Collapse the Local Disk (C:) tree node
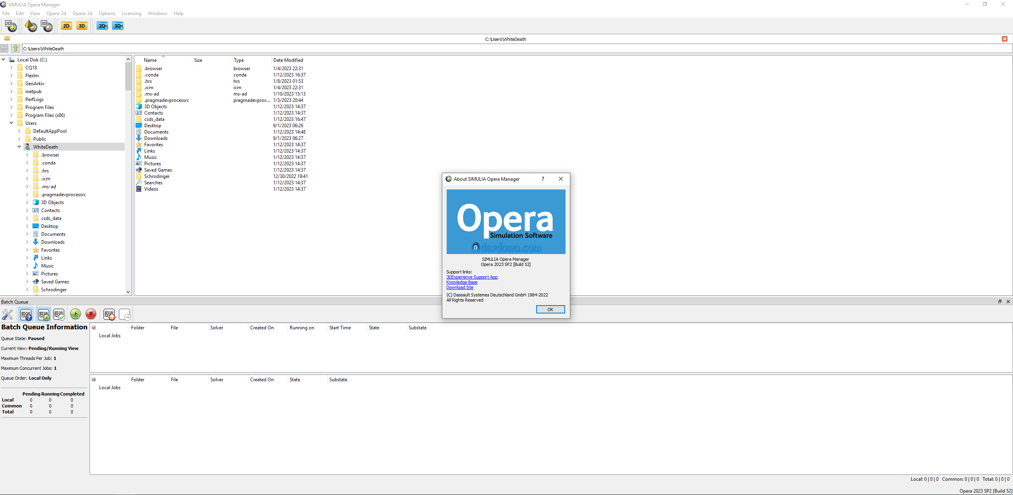The image size is (1013, 495). [x=4, y=59]
